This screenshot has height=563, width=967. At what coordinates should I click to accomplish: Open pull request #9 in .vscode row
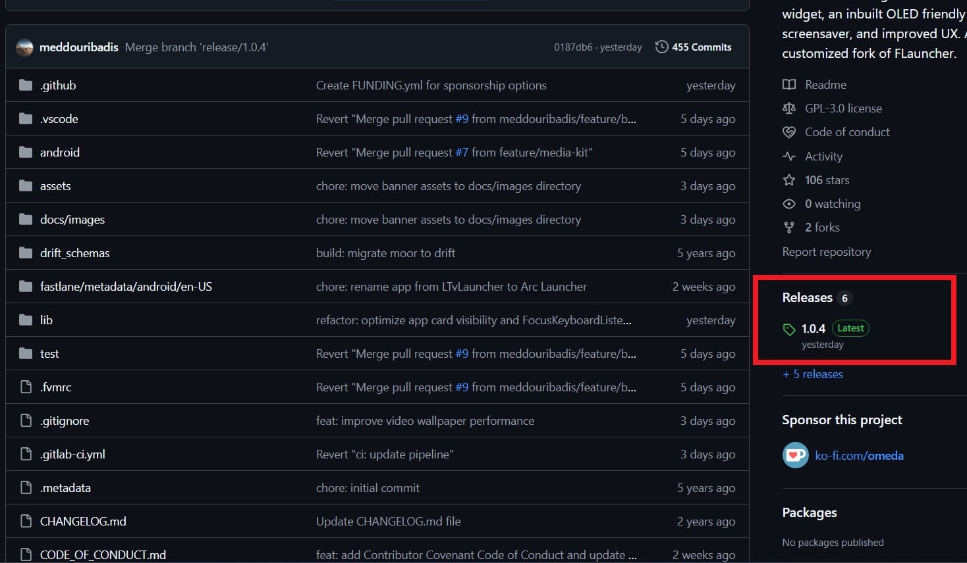[462, 119]
